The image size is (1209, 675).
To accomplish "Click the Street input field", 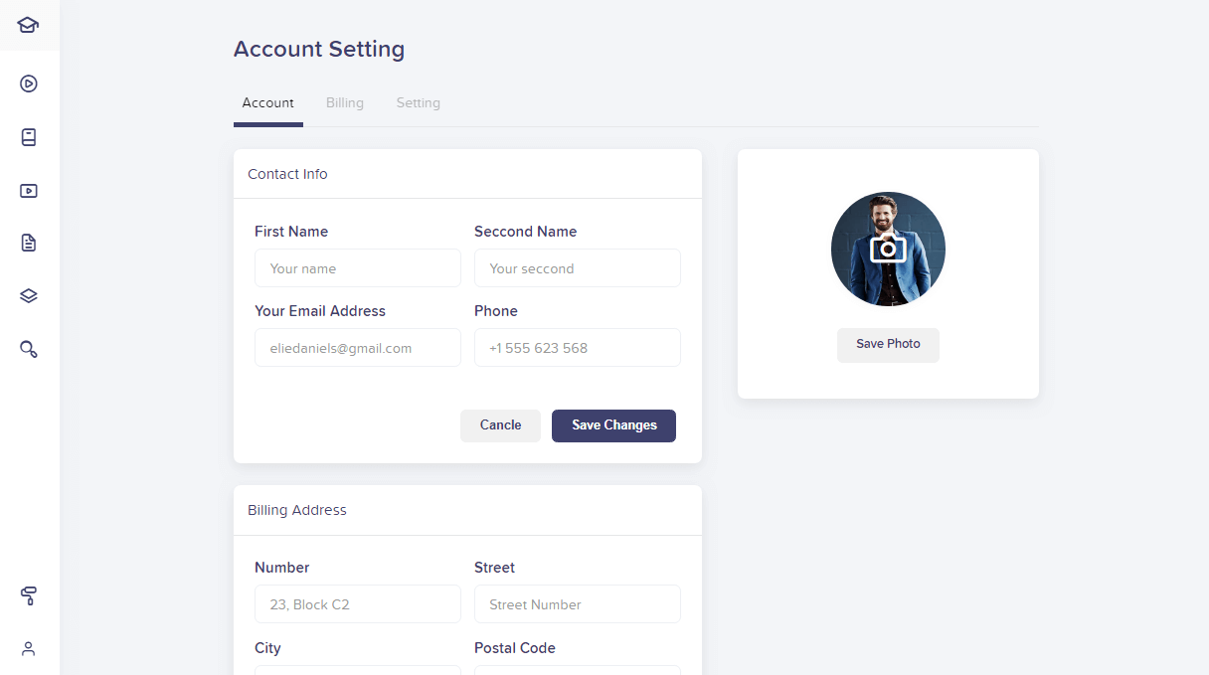I will [x=578, y=604].
